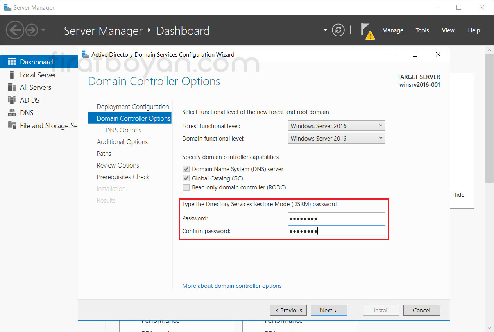This screenshot has width=494, height=332.
Task: Open the notifications flag with warning
Action: click(367, 31)
